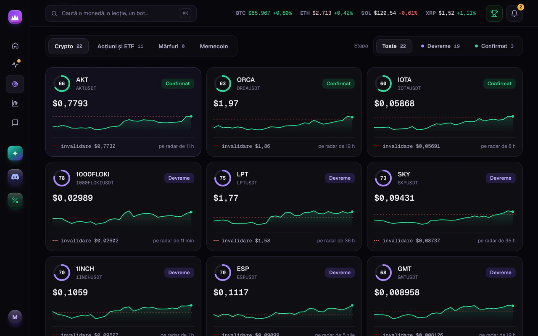Focus the 'Caută o monedă' search field
Screen dimensions: 538x336
pyautogui.click(x=121, y=13)
